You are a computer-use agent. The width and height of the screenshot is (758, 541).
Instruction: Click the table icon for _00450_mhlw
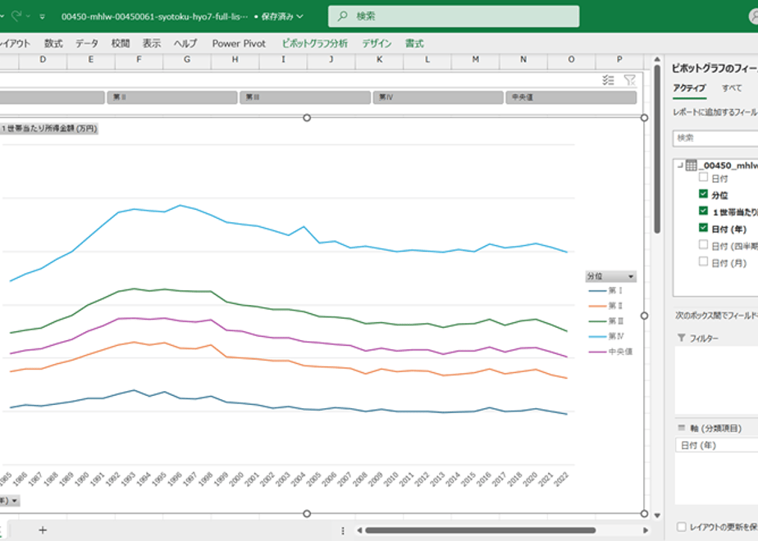(691, 166)
